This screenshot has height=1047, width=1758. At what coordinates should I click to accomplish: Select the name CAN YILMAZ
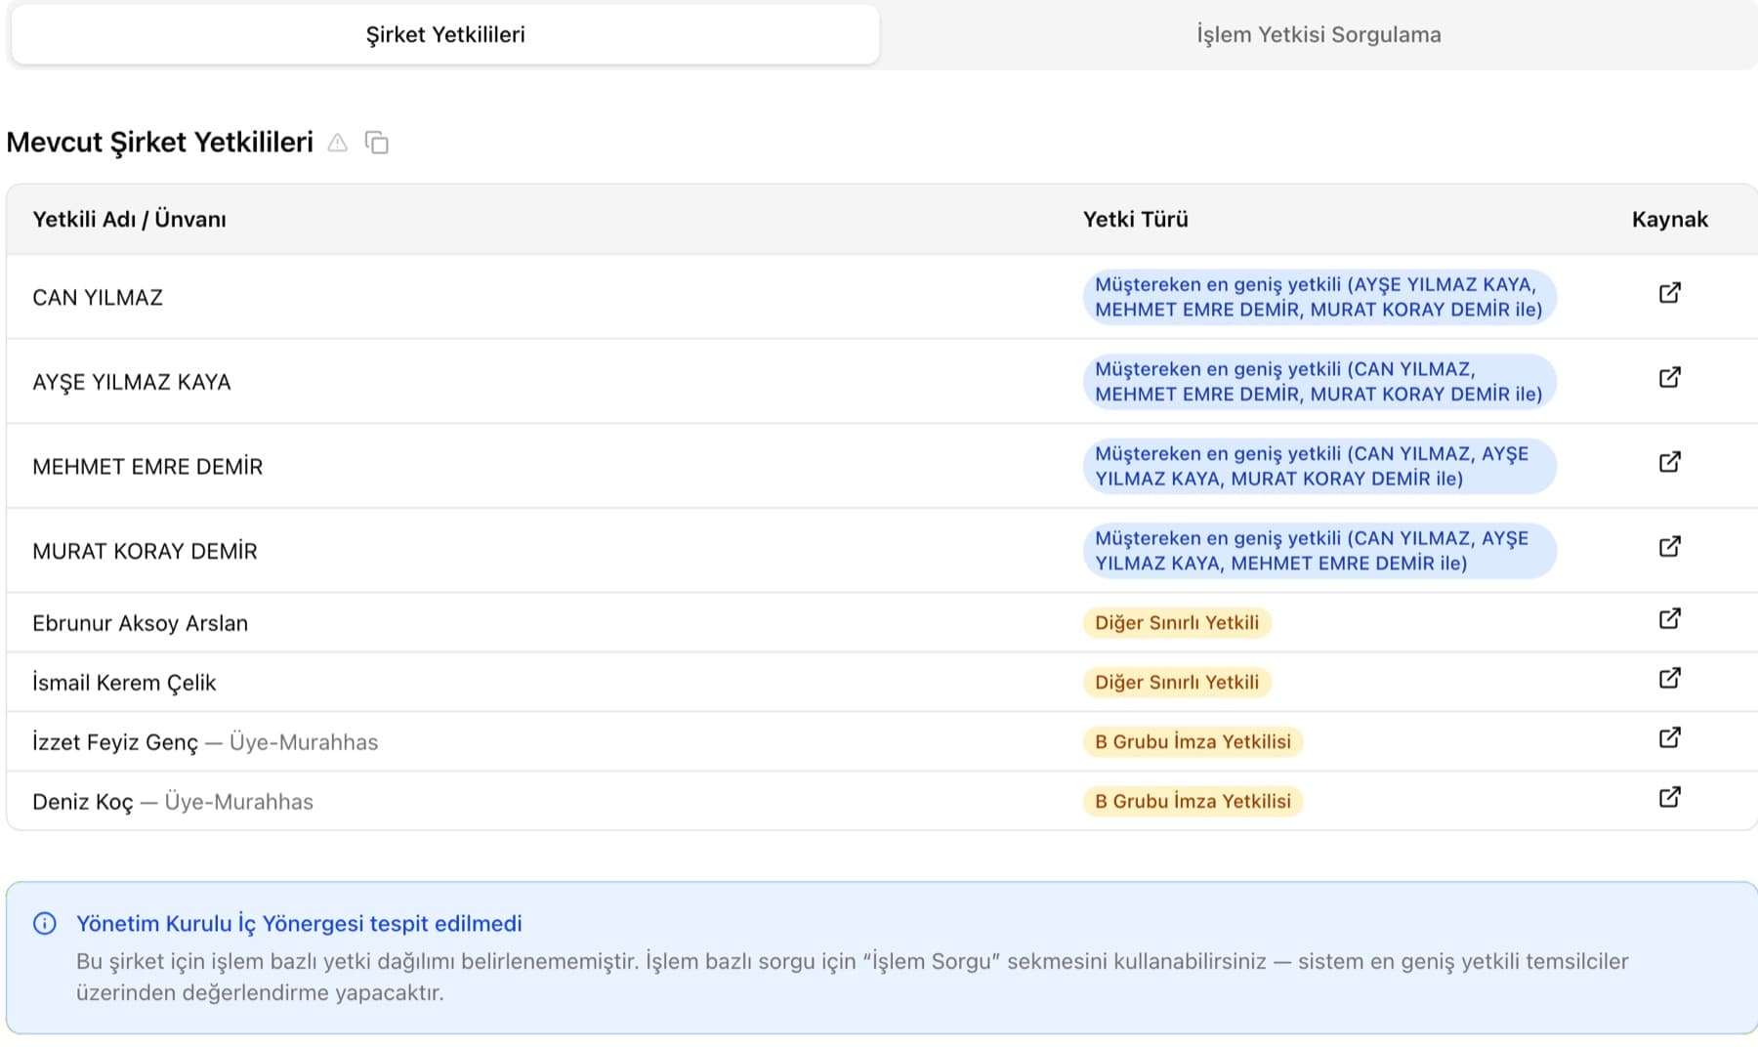pos(98,298)
